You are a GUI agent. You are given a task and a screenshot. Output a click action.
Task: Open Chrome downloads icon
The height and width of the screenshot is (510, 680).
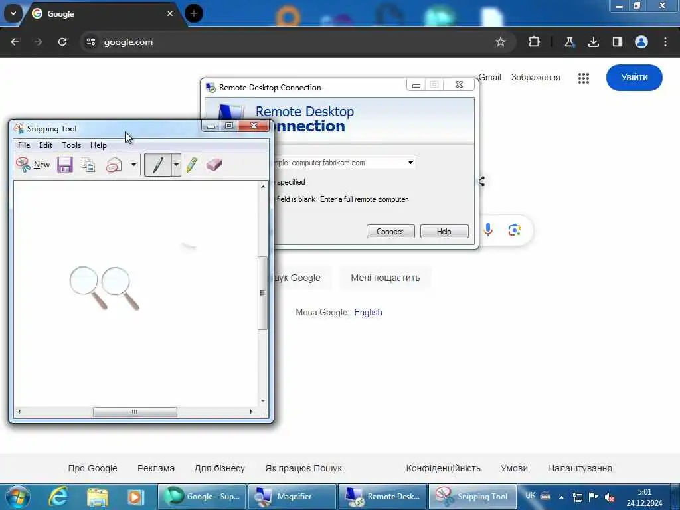coord(593,42)
